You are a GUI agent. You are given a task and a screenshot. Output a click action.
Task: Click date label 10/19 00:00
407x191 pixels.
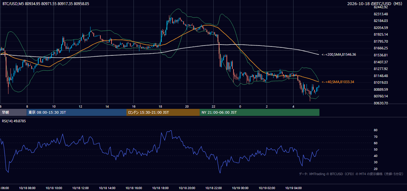point(240,188)
